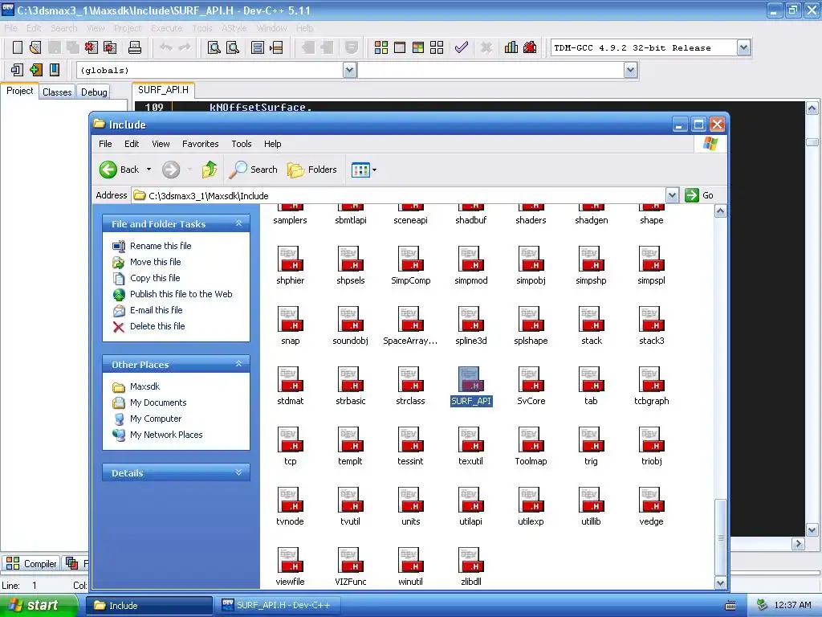Click Copy this file link
This screenshot has height=617, width=822.
click(155, 278)
